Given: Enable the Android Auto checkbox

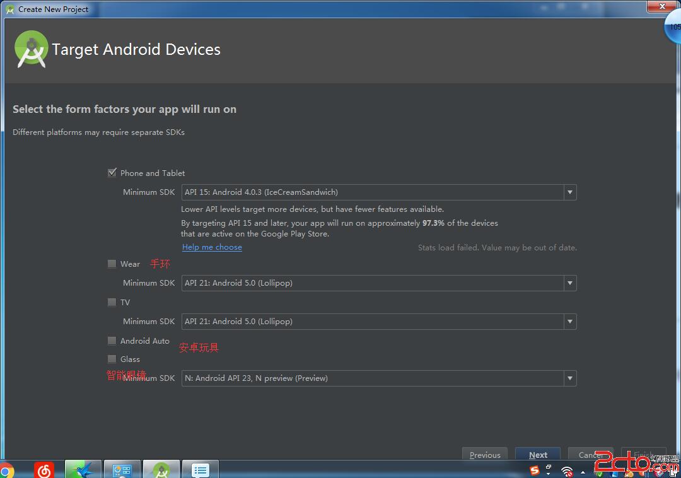Looking at the screenshot, I should (x=112, y=341).
